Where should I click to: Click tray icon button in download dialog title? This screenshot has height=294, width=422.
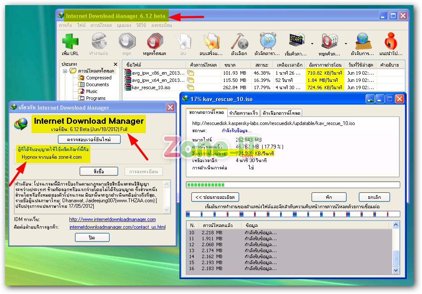[x=370, y=99]
